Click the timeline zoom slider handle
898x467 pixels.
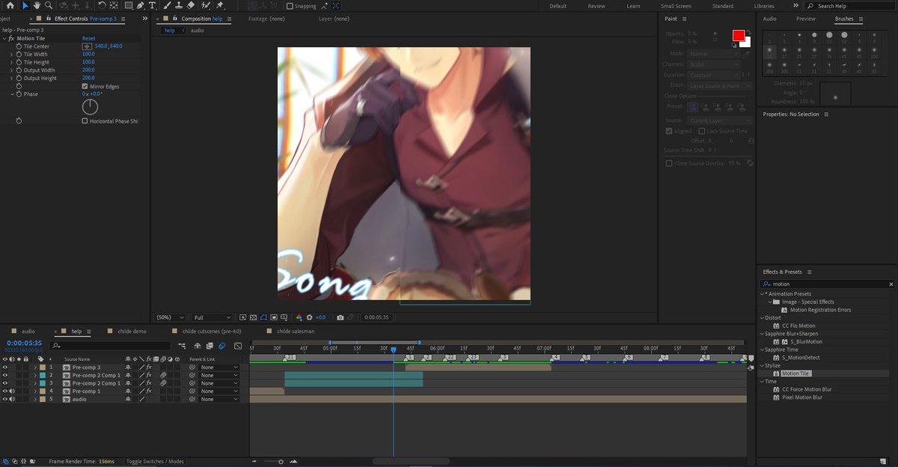pos(281,462)
